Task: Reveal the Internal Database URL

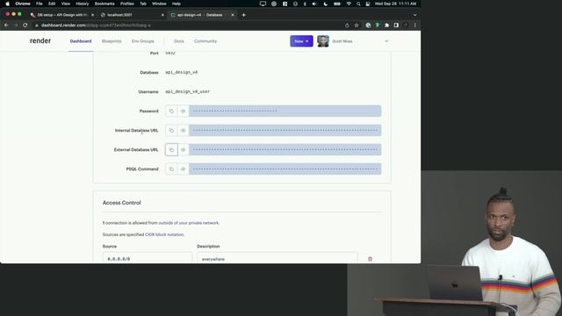Action: click(x=184, y=131)
